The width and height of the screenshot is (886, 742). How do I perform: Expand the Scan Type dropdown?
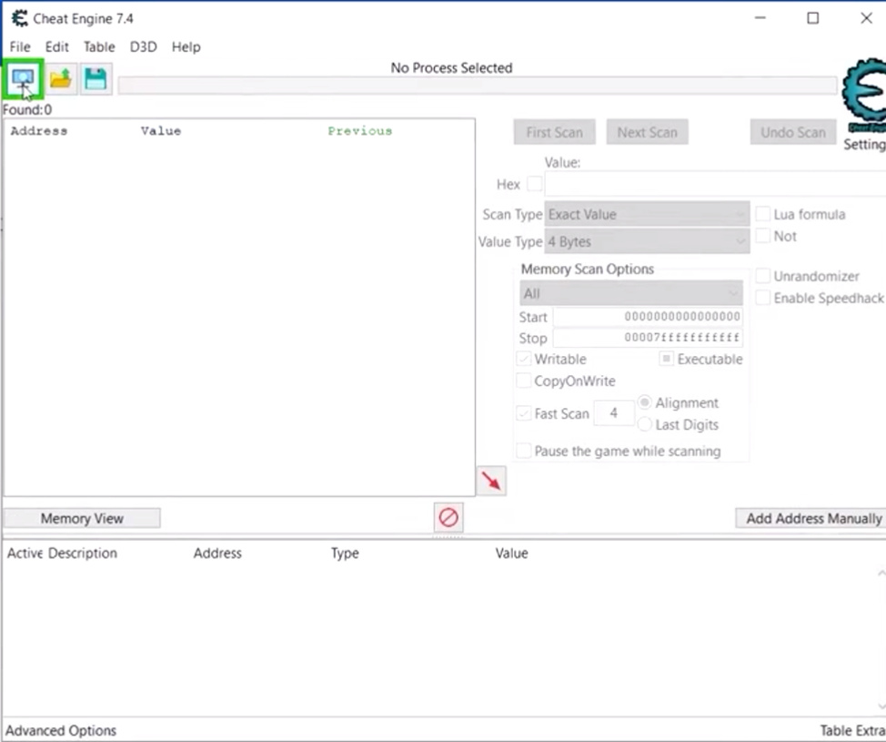pos(647,215)
